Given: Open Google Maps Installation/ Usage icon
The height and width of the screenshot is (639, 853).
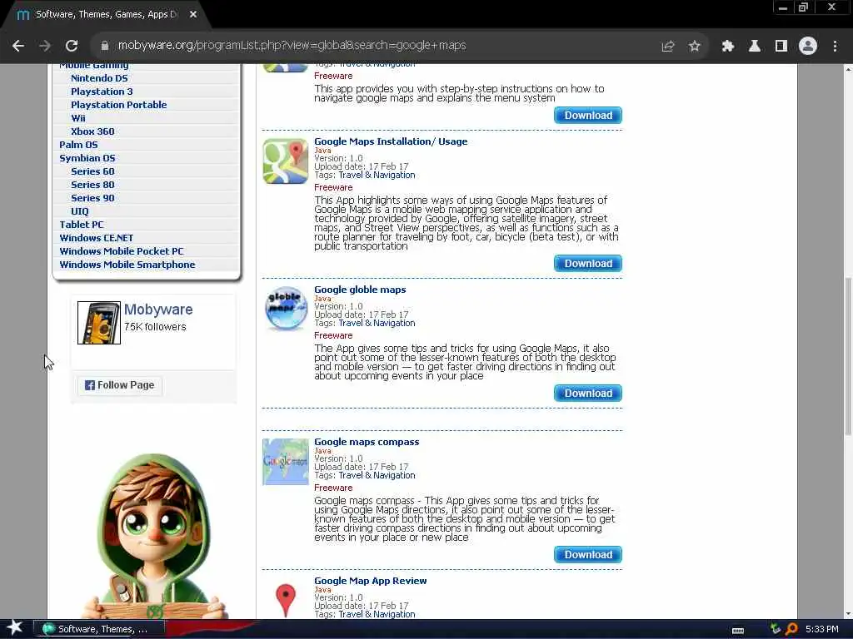Looking at the screenshot, I should (286, 161).
